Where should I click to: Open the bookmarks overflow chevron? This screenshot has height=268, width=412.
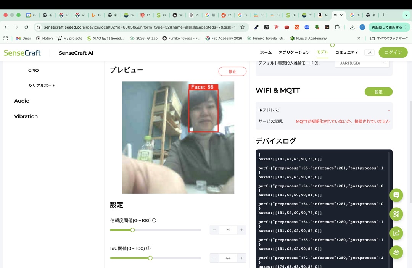click(x=359, y=38)
